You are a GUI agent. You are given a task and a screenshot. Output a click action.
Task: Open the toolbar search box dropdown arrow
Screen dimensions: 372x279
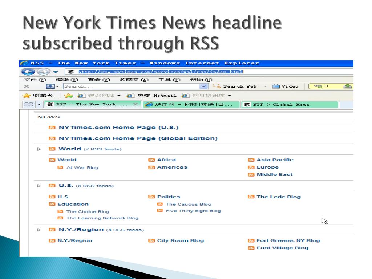tap(203, 86)
